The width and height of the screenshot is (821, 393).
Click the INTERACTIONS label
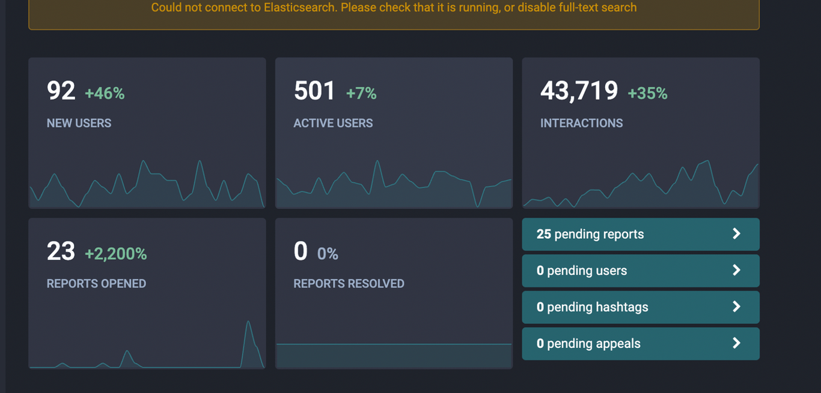pos(581,123)
